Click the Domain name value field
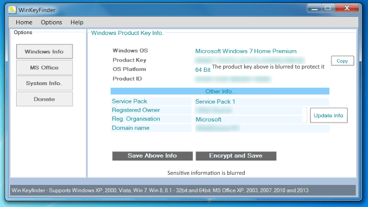 (260, 128)
